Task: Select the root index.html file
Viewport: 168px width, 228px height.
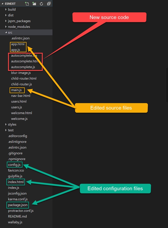Action: click(x=16, y=182)
